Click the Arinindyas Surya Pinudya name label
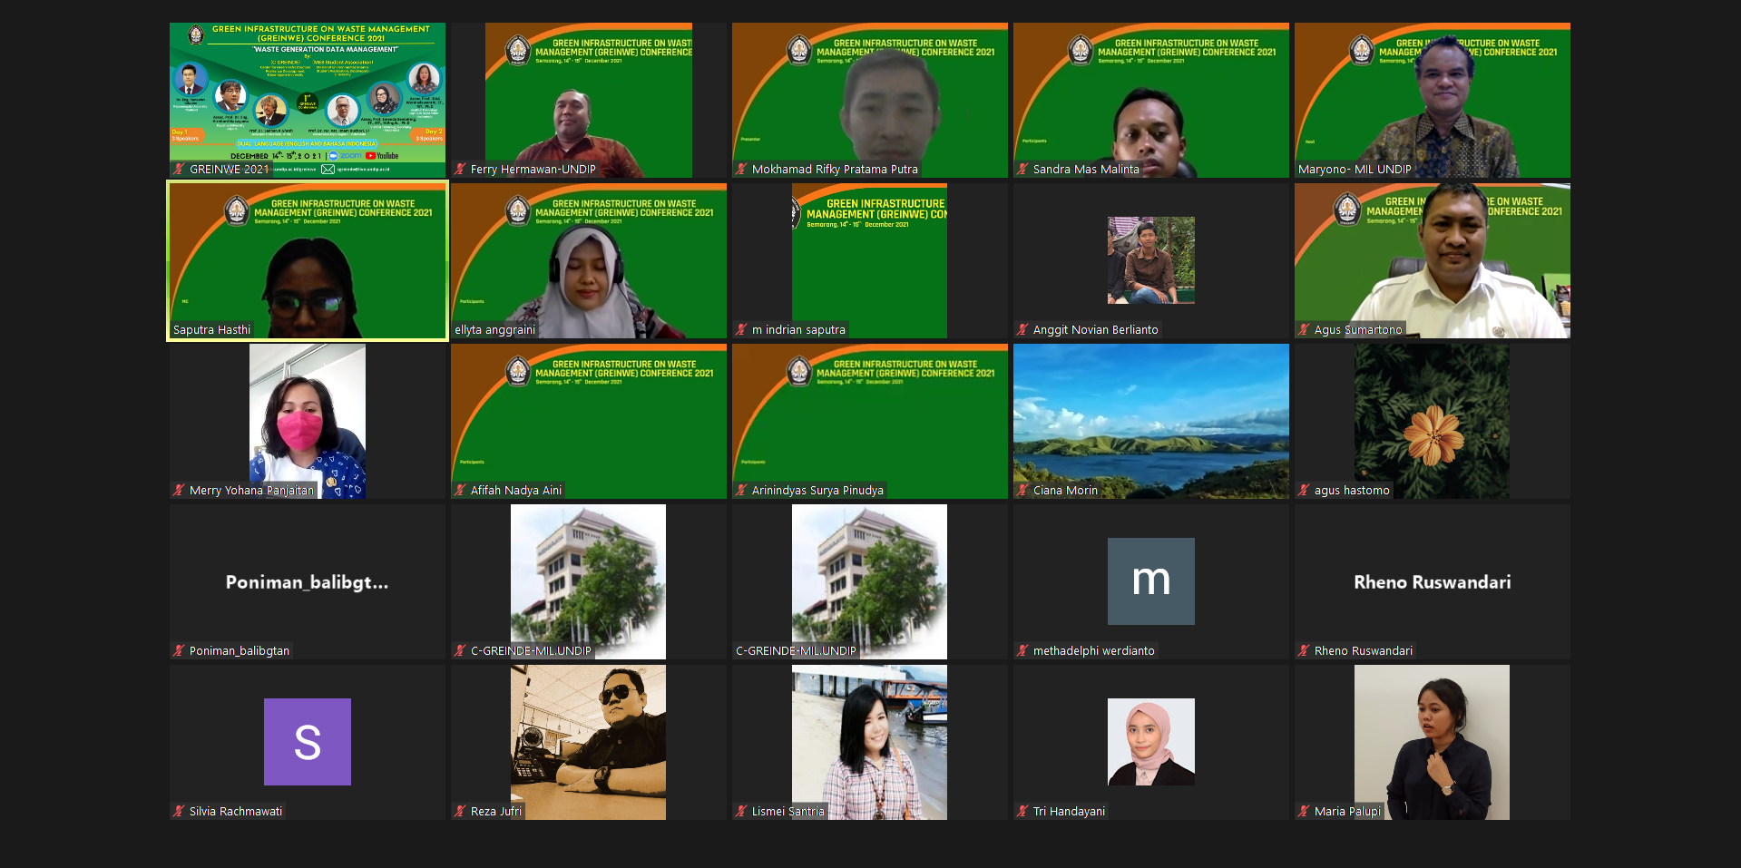The width and height of the screenshot is (1741, 868). 817,491
